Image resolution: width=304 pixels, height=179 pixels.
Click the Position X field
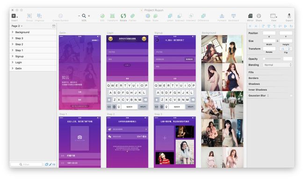(269, 33)
